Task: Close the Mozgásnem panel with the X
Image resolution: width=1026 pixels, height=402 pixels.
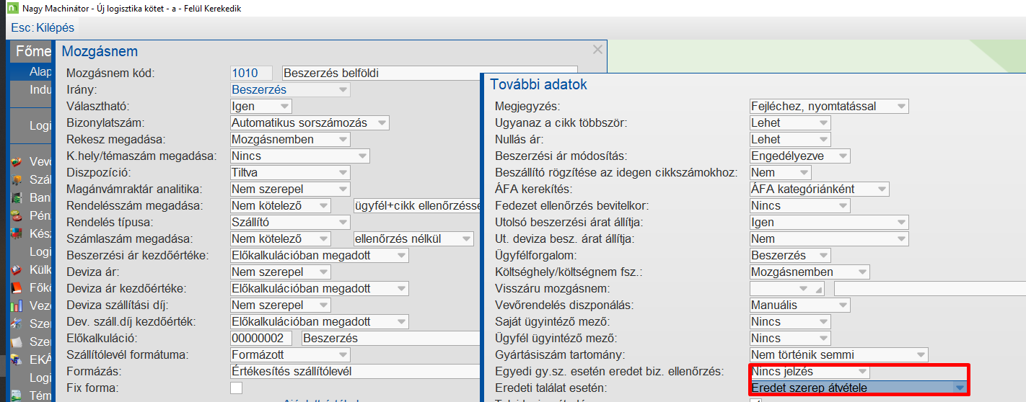Action: click(597, 50)
